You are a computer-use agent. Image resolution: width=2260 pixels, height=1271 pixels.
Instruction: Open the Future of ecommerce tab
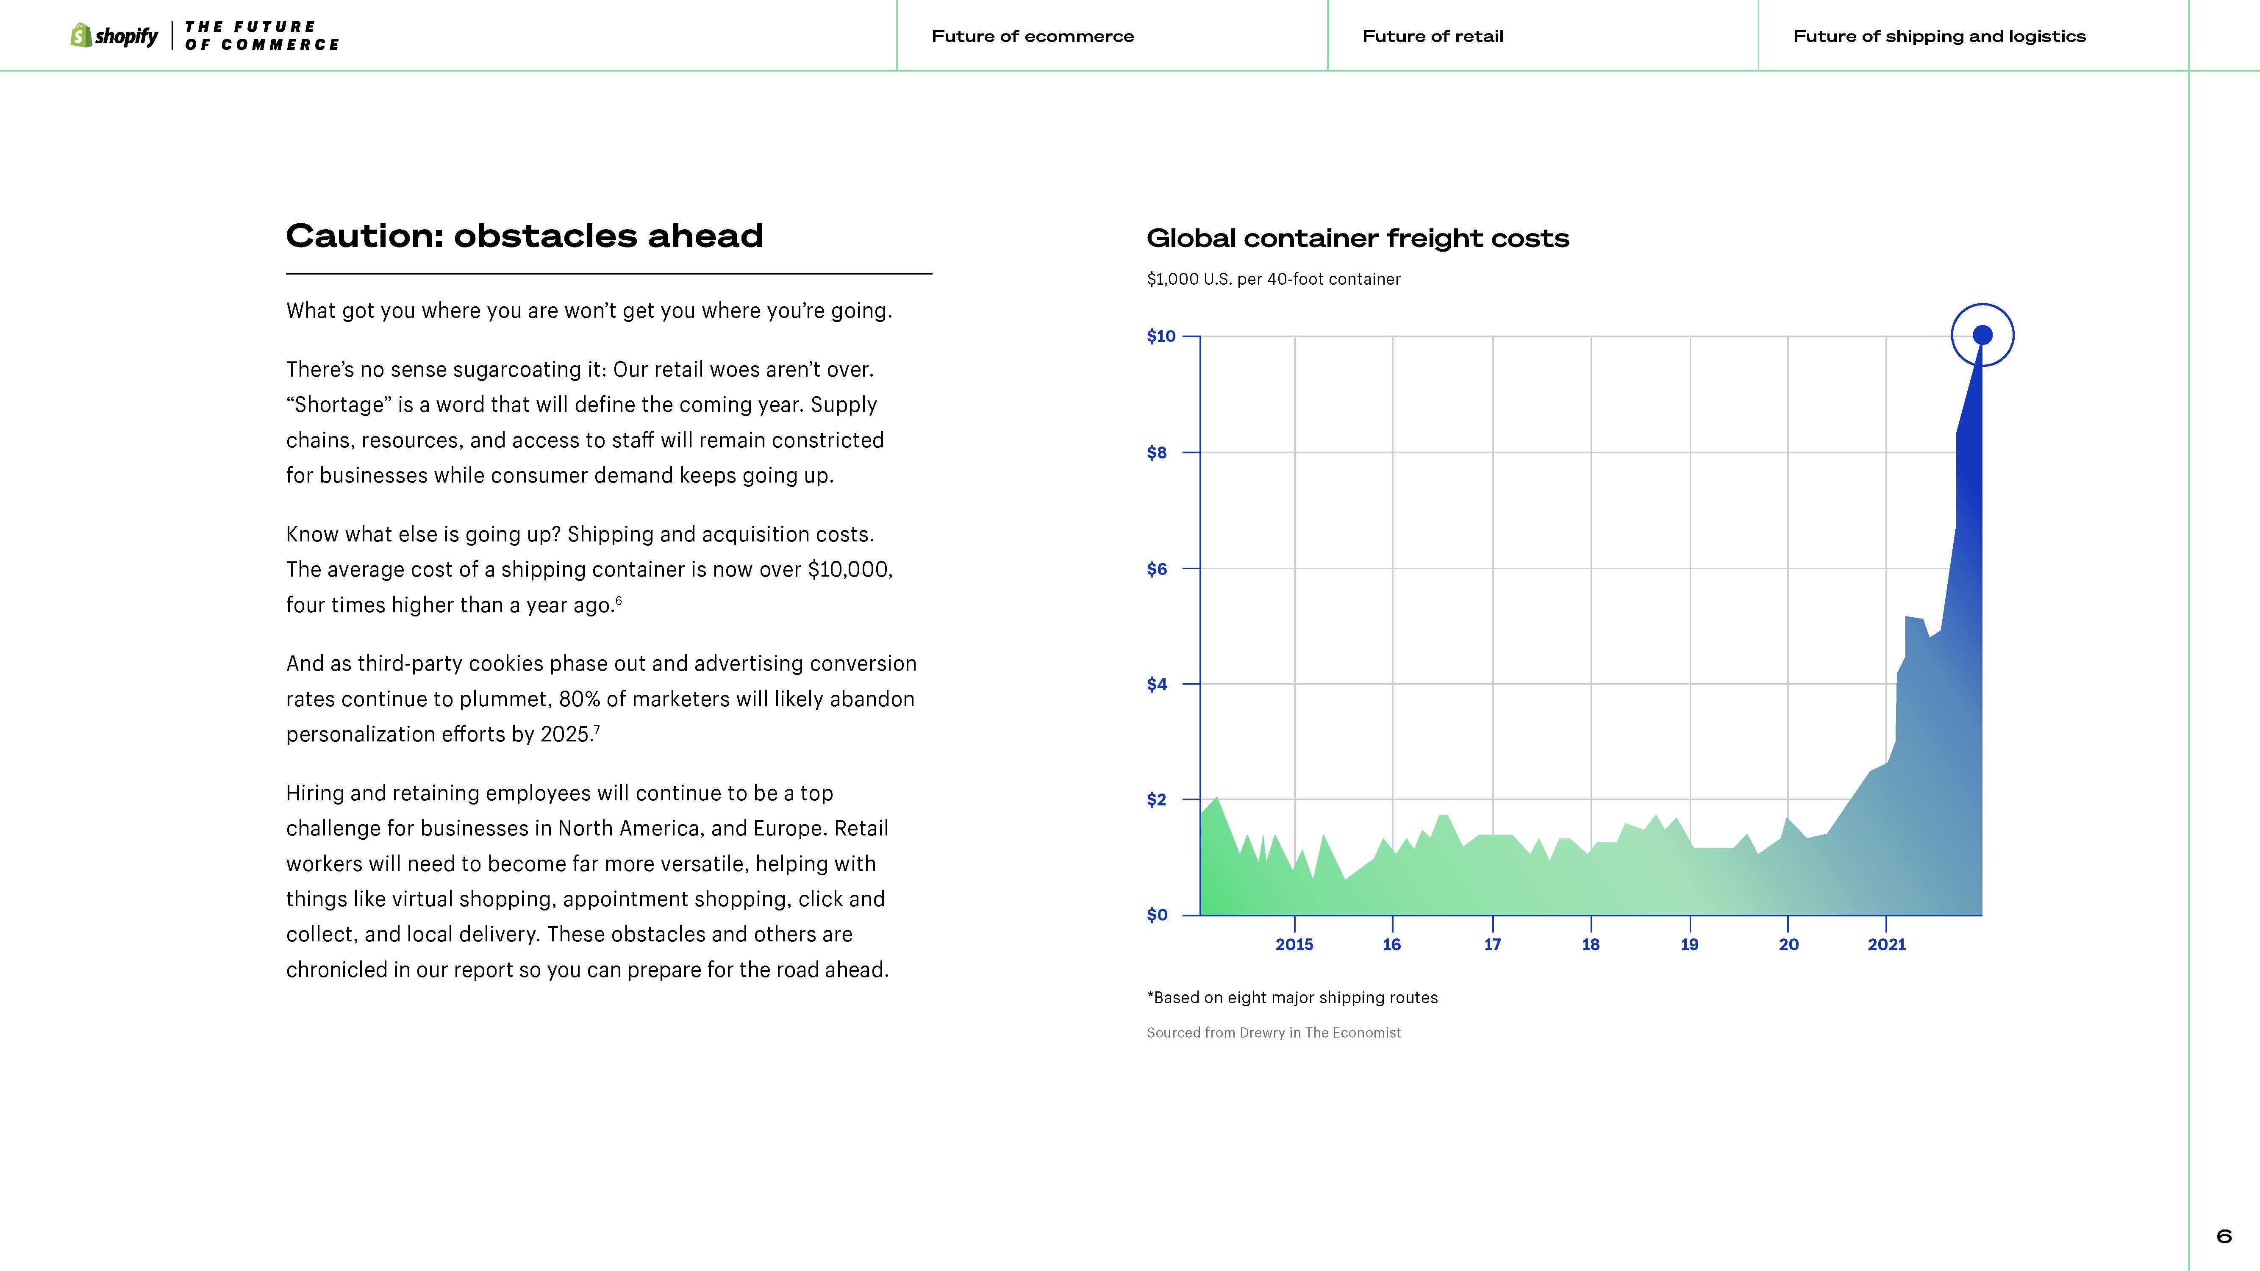point(1032,36)
